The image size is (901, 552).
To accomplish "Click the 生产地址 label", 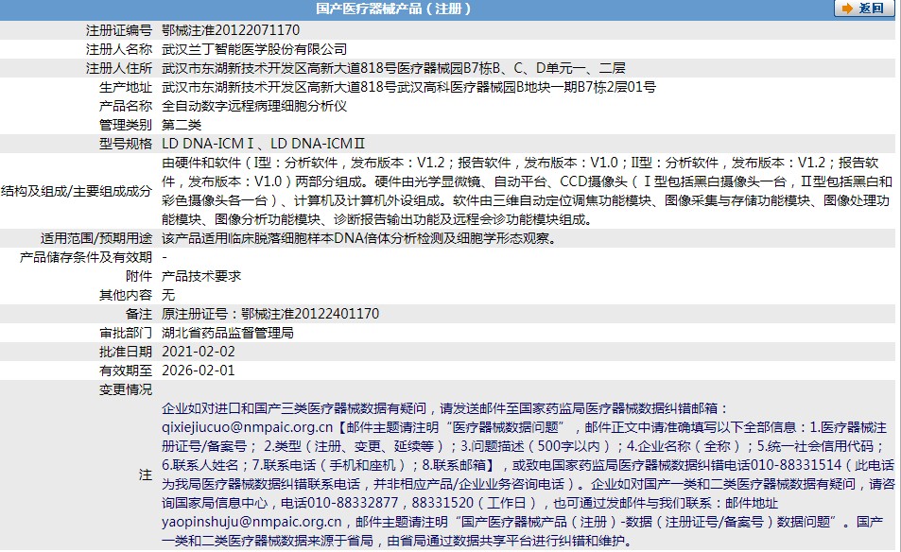I will click(125, 87).
